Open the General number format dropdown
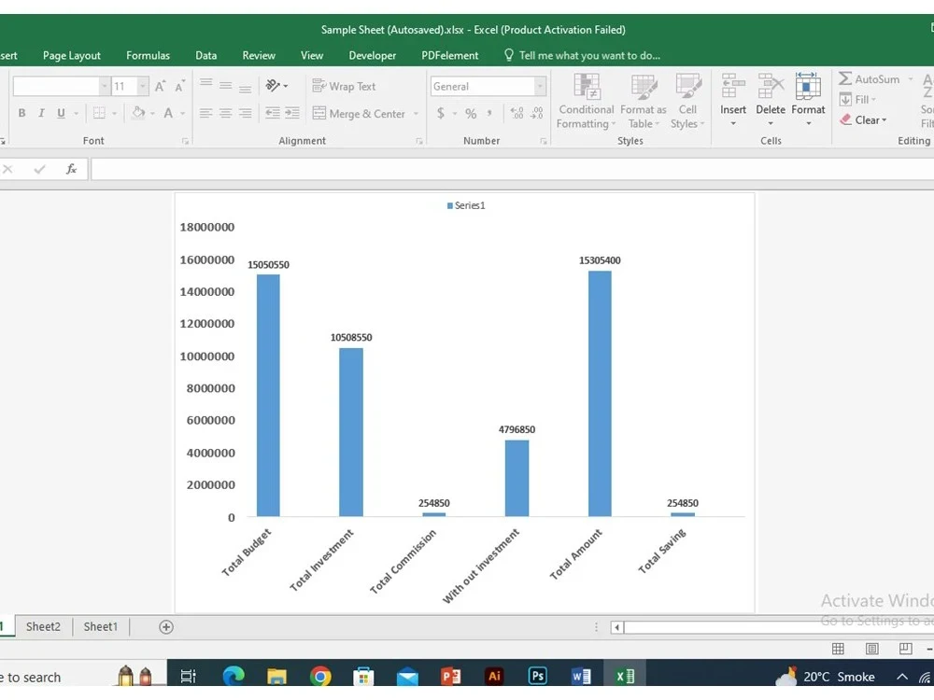Viewport: 934px width, 700px height. [540, 86]
